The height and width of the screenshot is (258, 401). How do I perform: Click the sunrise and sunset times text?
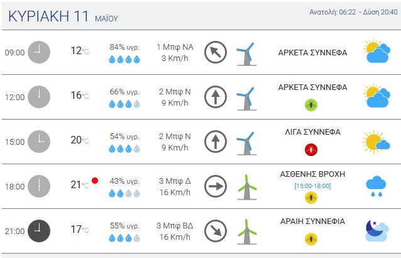[353, 12]
